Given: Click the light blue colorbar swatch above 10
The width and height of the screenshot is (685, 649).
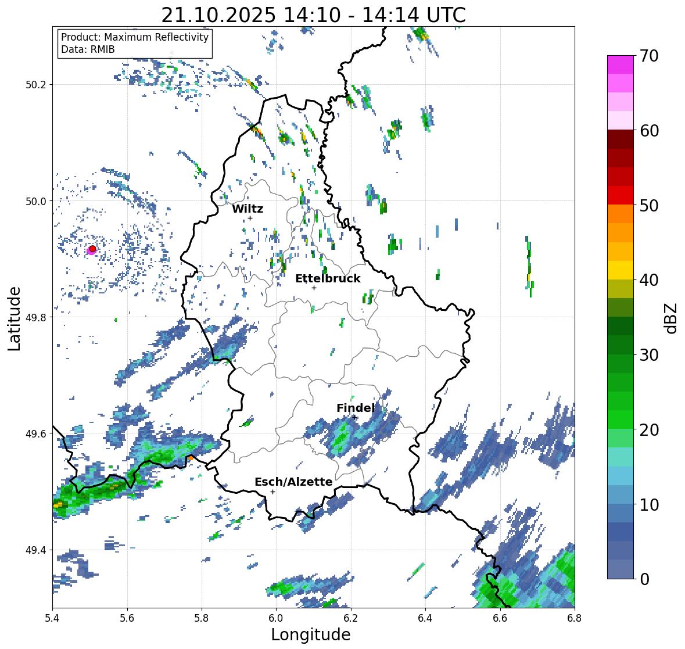Looking at the screenshot, I should (x=621, y=494).
